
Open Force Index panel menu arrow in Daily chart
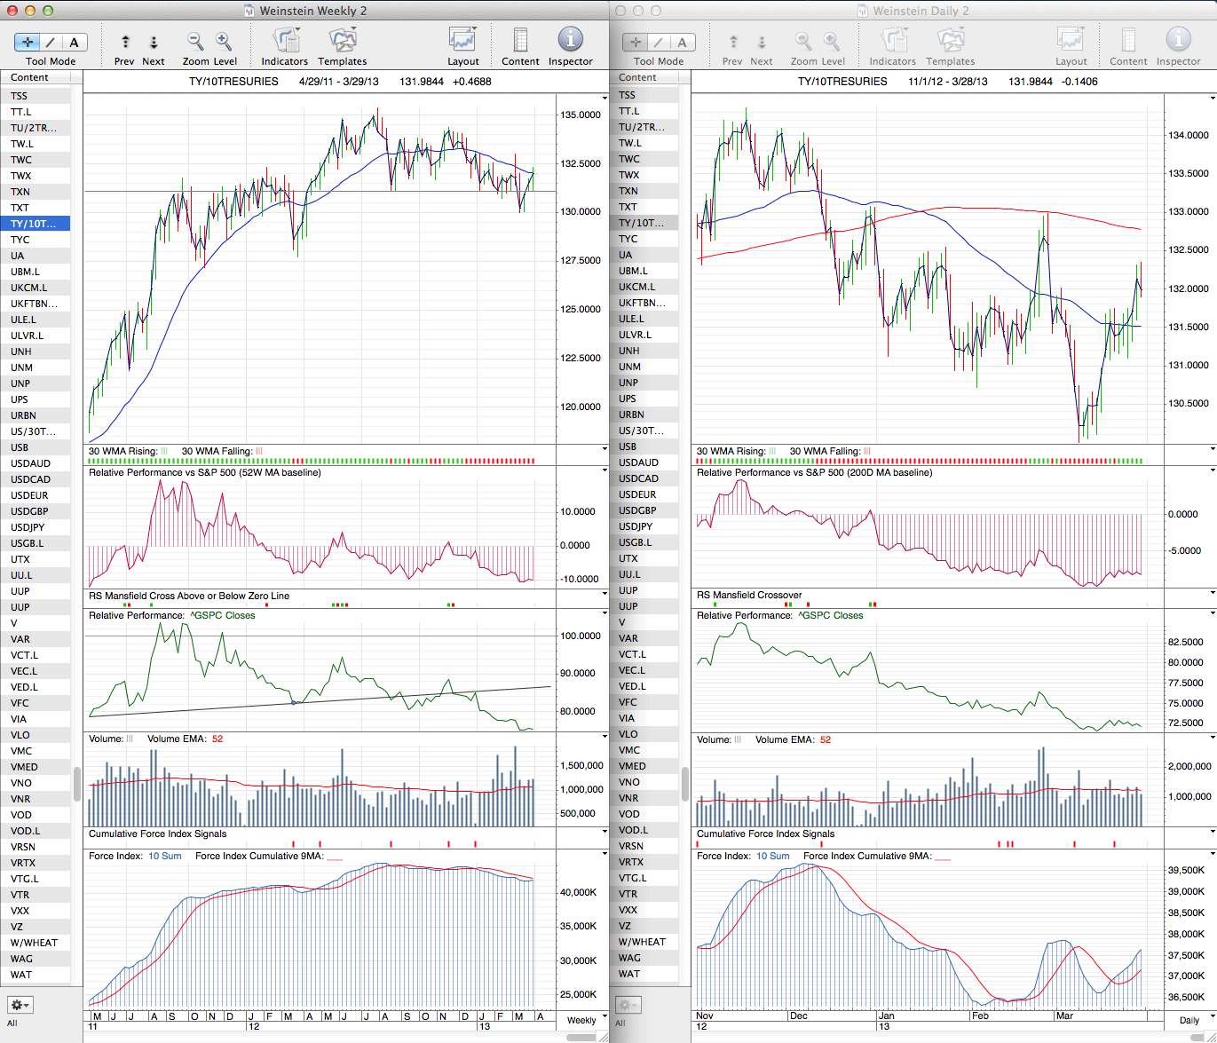tap(1212, 855)
